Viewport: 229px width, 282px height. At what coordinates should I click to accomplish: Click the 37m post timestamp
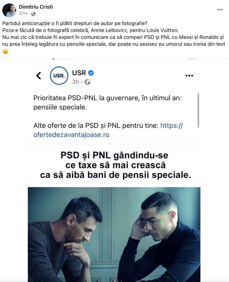(x=23, y=14)
